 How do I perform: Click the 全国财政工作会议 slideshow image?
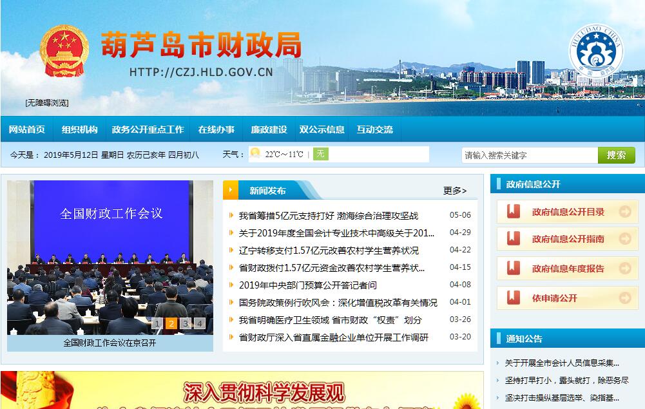click(x=110, y=258)
